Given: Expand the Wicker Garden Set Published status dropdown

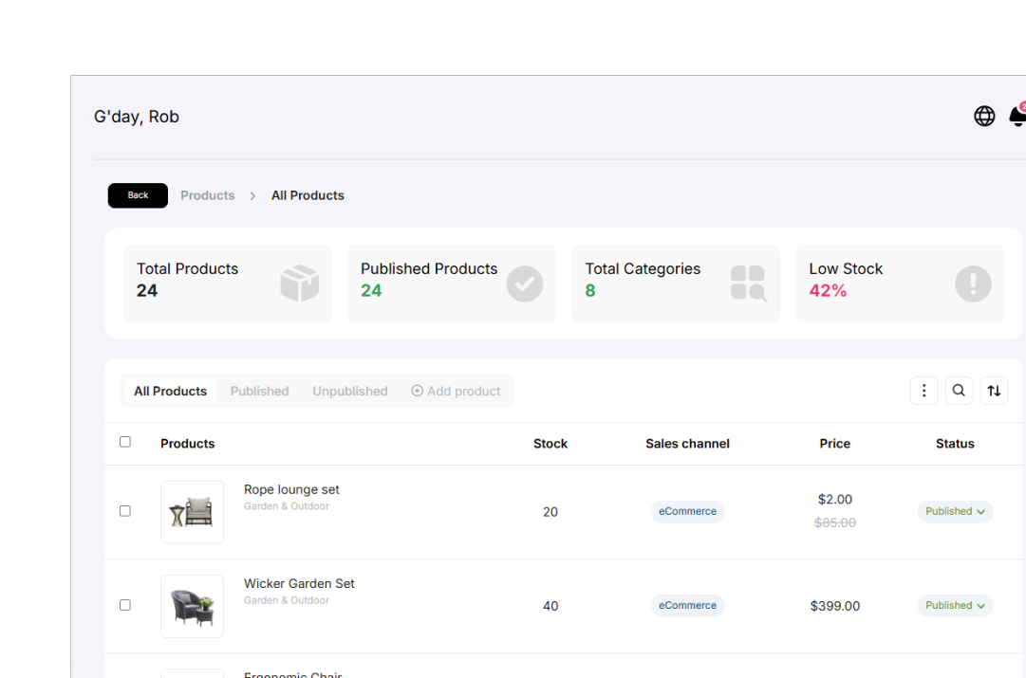Looking at the screenshot, I should 955,605.
